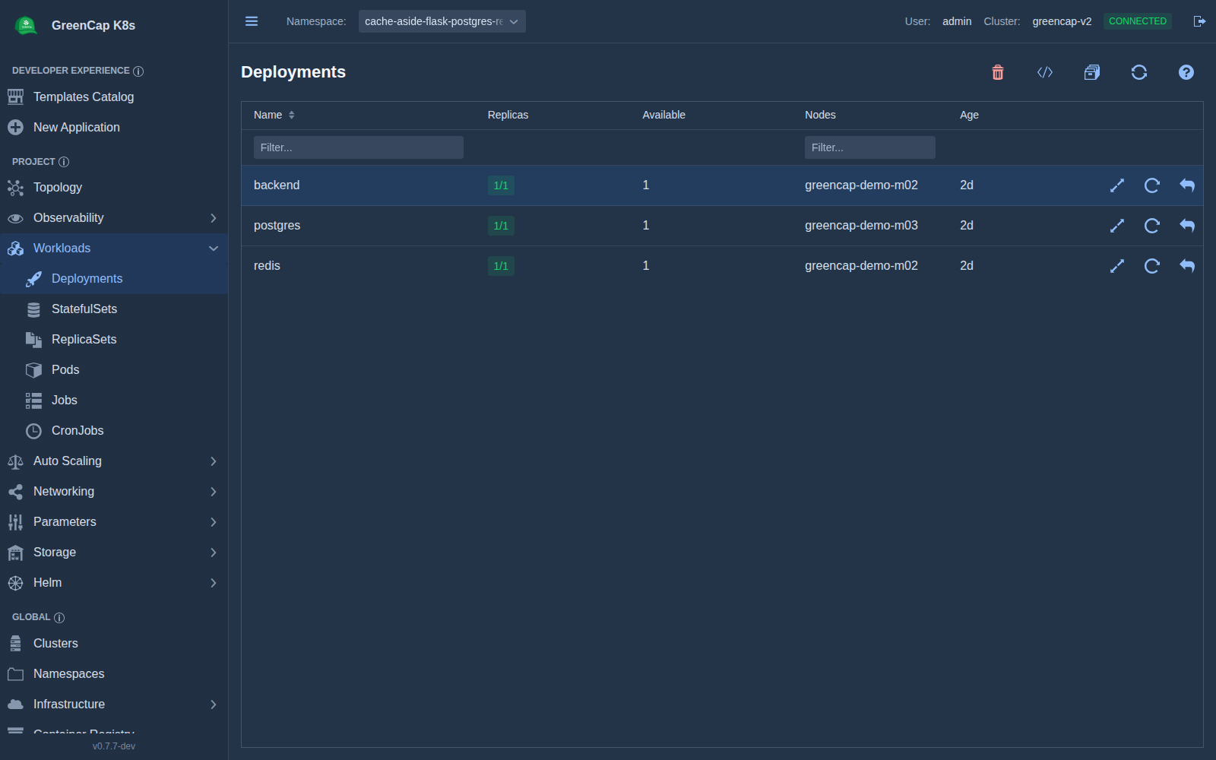Click the backend 1/1 replicas badge

(501, 185)
